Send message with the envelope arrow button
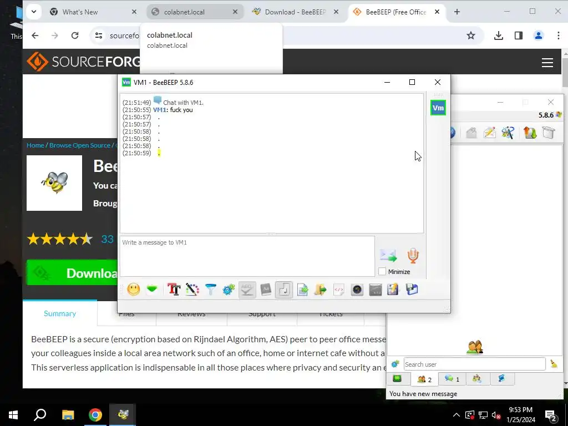The image size is (568, 426). [388, 256]
